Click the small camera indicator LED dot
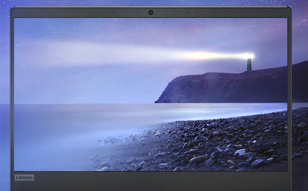 click(x=160, y=12)
